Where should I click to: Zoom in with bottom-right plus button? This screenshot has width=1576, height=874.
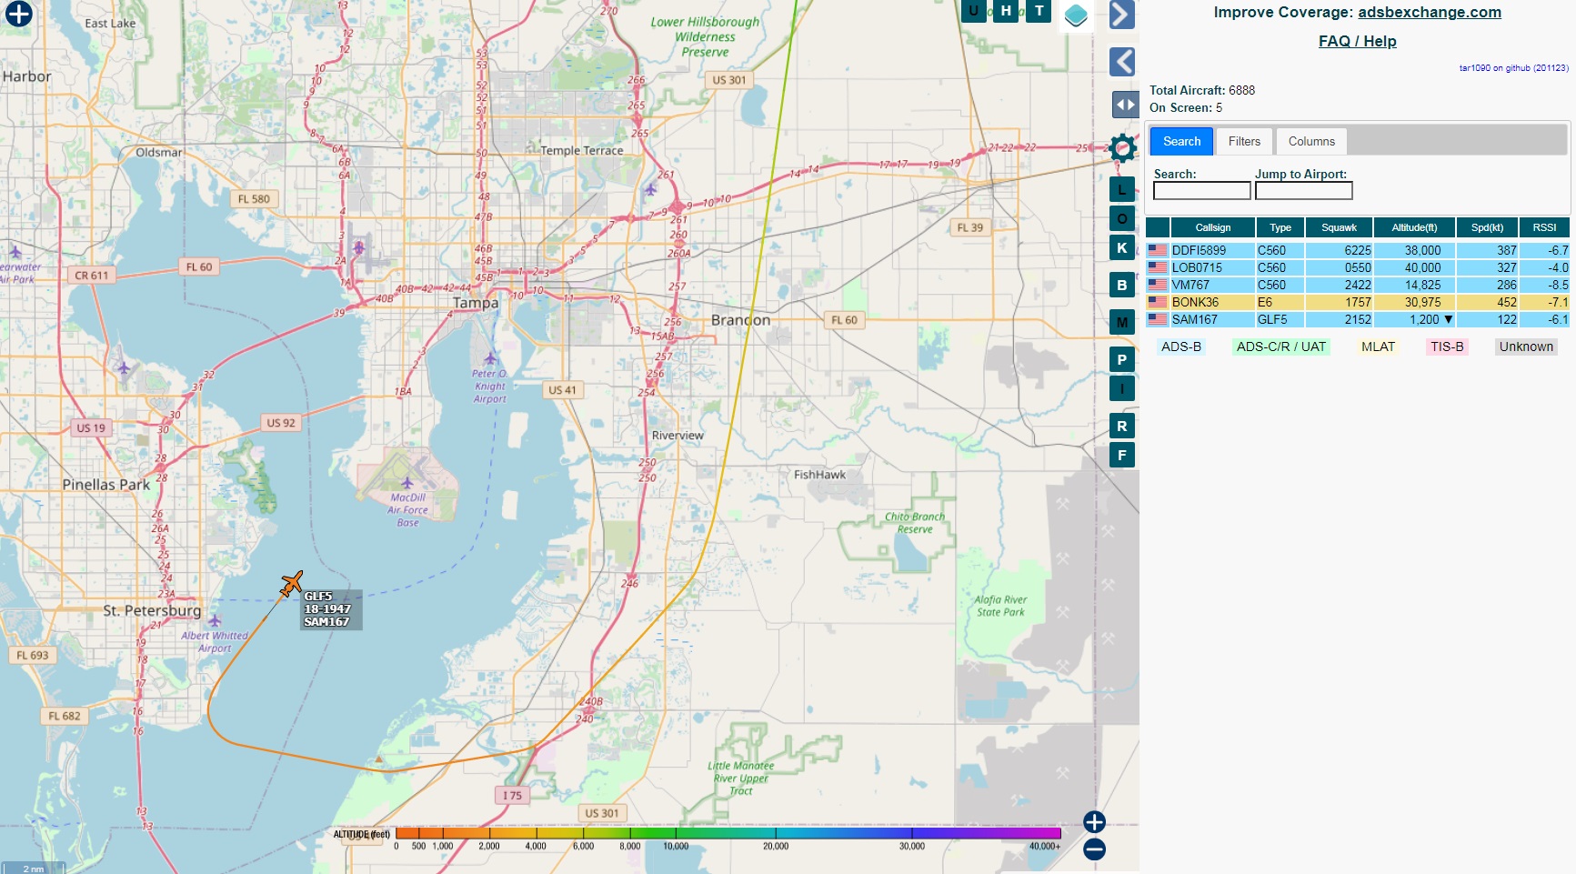(1094, 822)
